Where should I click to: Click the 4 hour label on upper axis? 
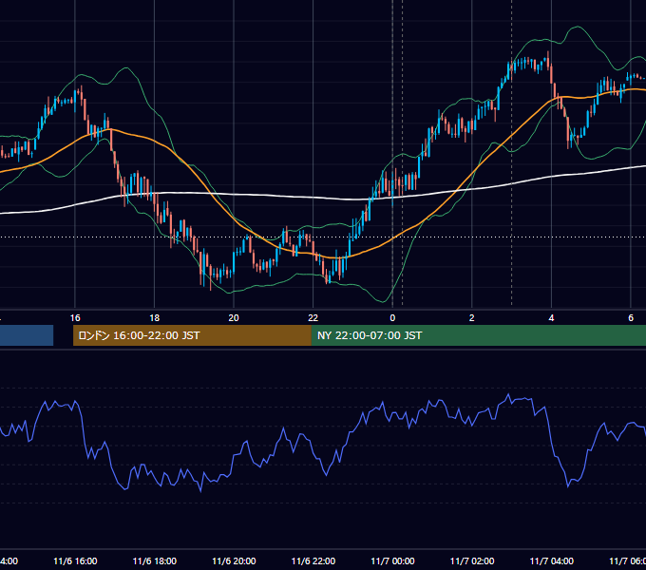[551, 318]
